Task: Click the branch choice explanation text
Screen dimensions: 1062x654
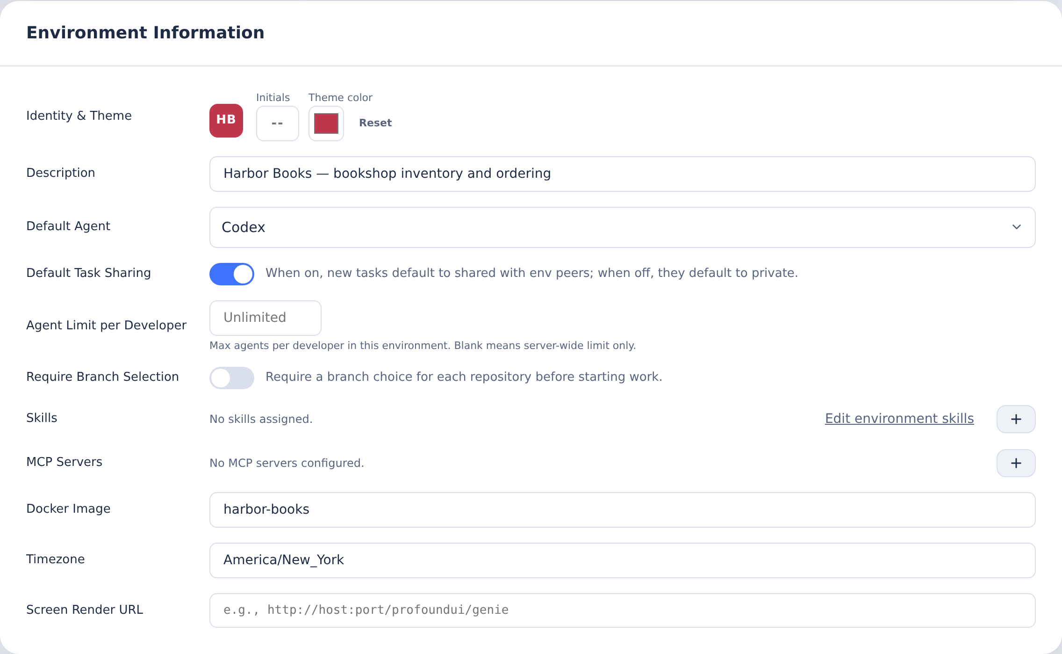Action: tap(464, 377)
